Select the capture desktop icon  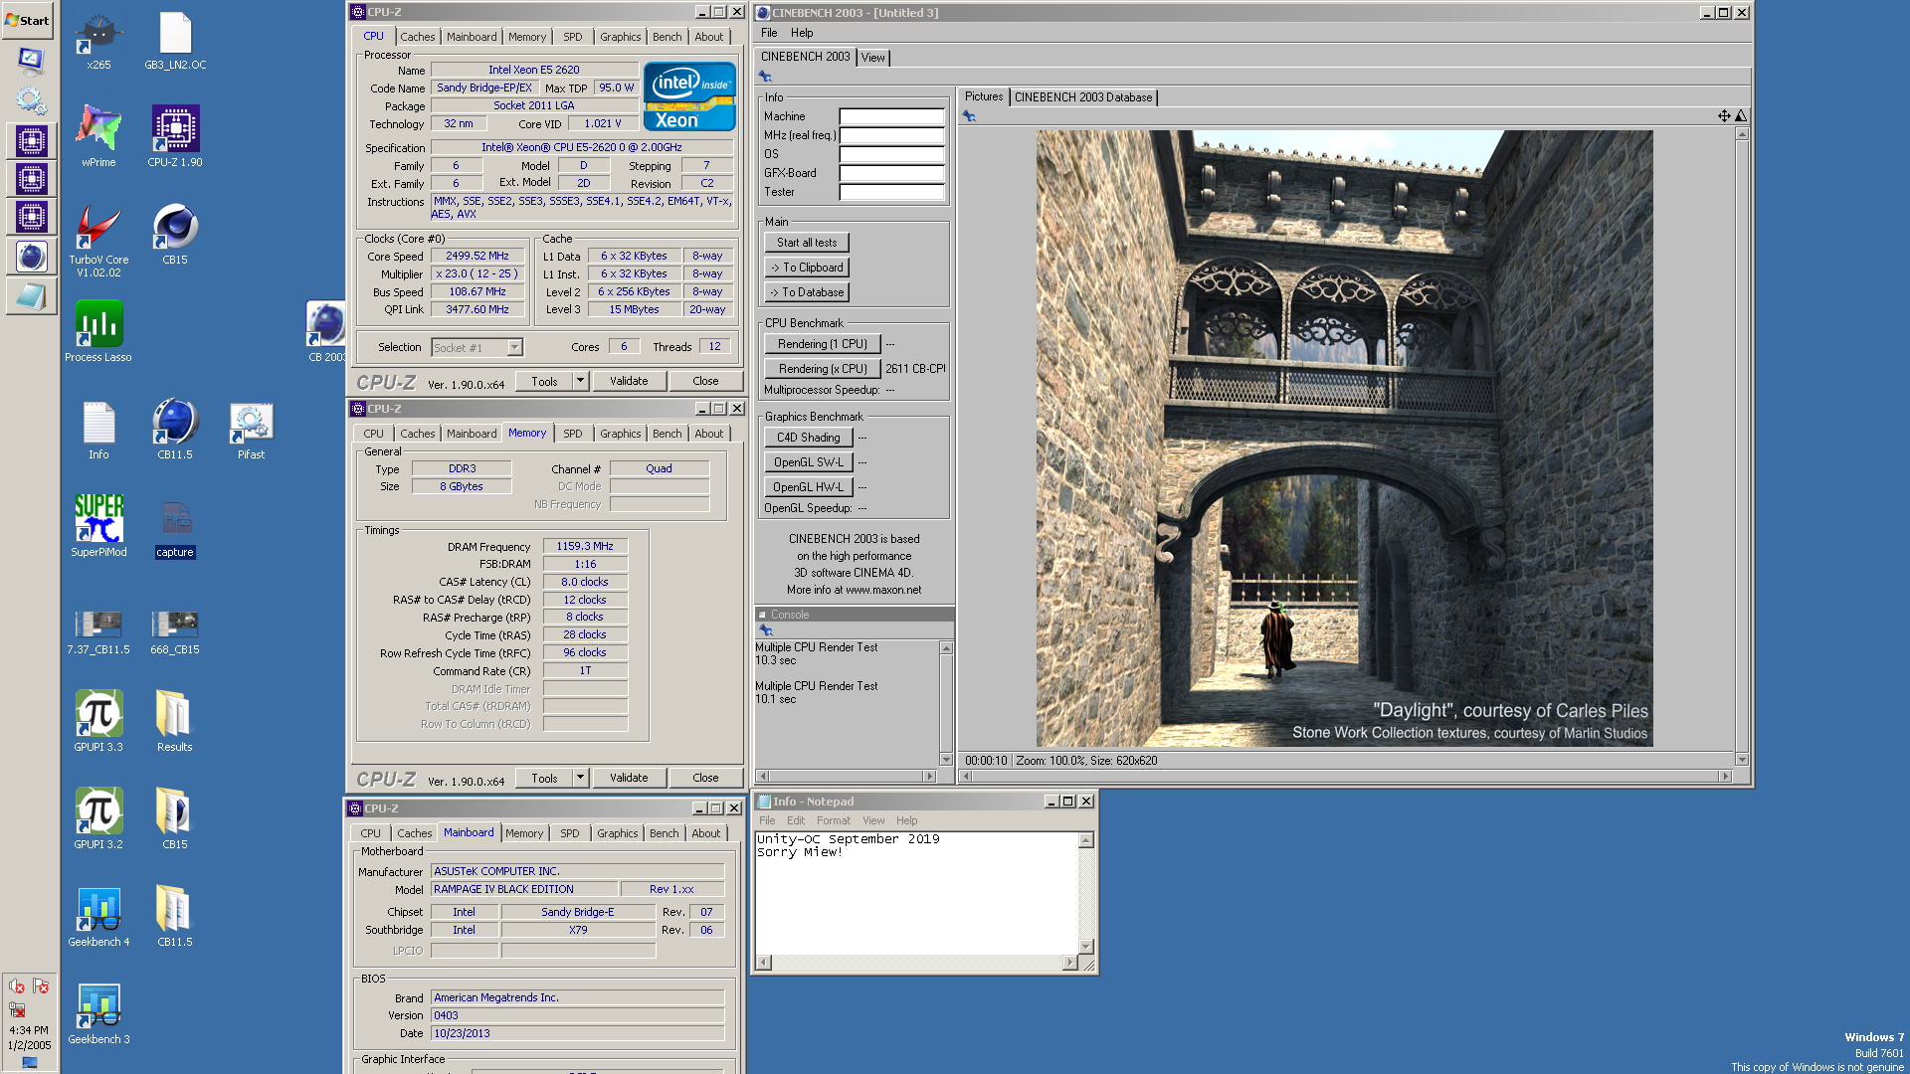tap(175, 529)
